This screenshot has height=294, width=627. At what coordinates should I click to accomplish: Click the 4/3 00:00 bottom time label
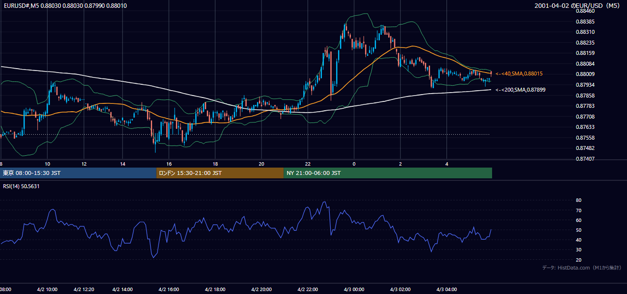coord(354,289)
